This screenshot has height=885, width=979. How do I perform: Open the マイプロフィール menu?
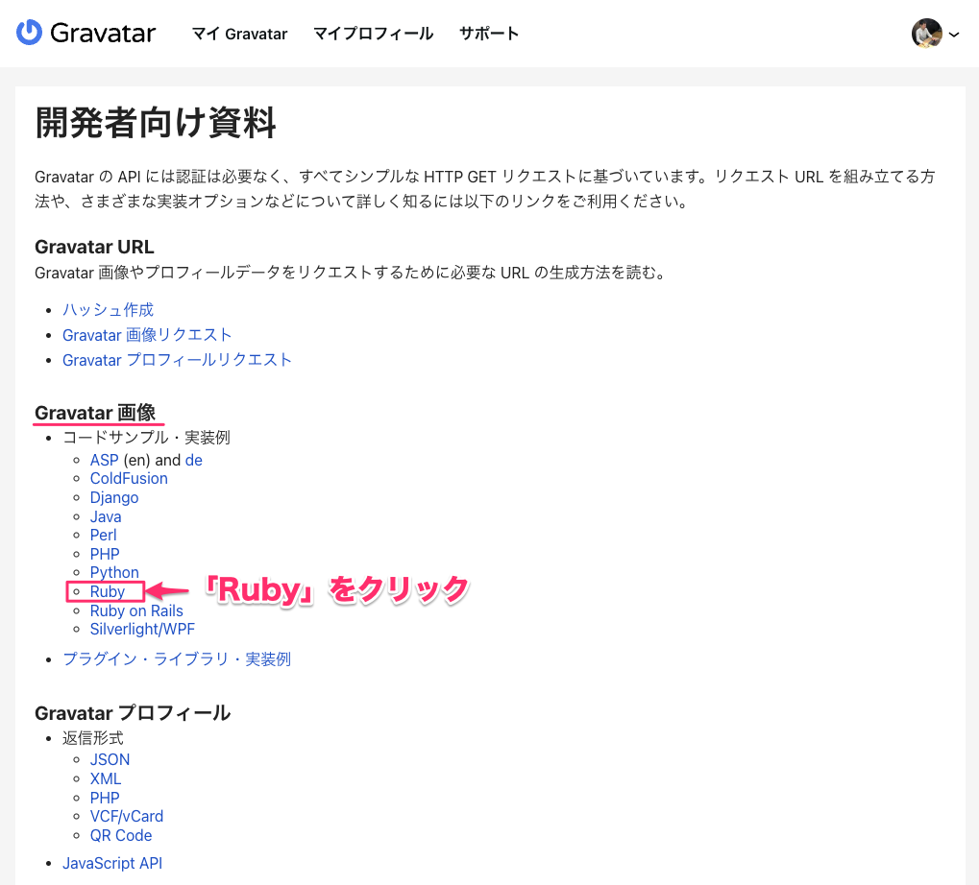point(374,34)
